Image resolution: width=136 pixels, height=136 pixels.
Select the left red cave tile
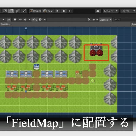93,53
